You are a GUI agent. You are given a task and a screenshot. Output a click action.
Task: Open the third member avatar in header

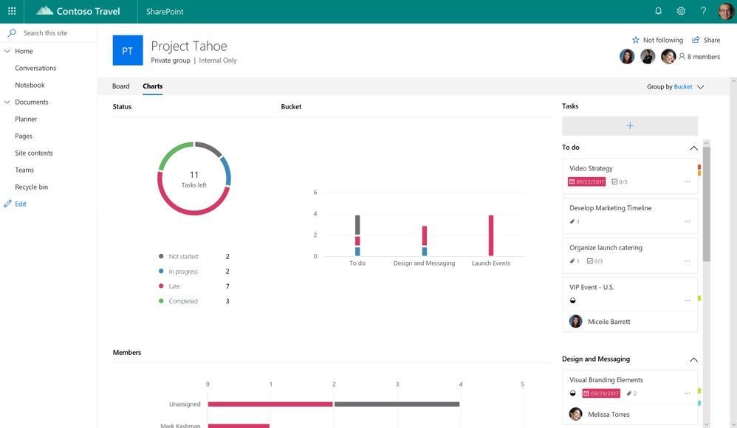click(x=668, y=56)
